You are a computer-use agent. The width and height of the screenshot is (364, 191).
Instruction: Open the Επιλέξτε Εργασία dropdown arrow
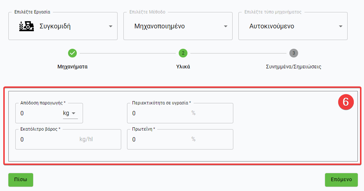point(111,26)
